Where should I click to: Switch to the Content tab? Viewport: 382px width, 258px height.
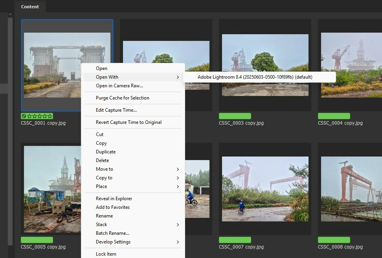point(30,7)
